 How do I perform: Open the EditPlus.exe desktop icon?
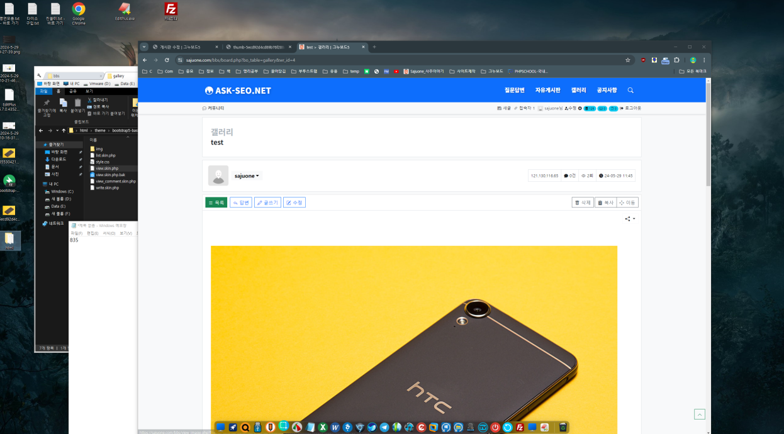tap(125, 12)
